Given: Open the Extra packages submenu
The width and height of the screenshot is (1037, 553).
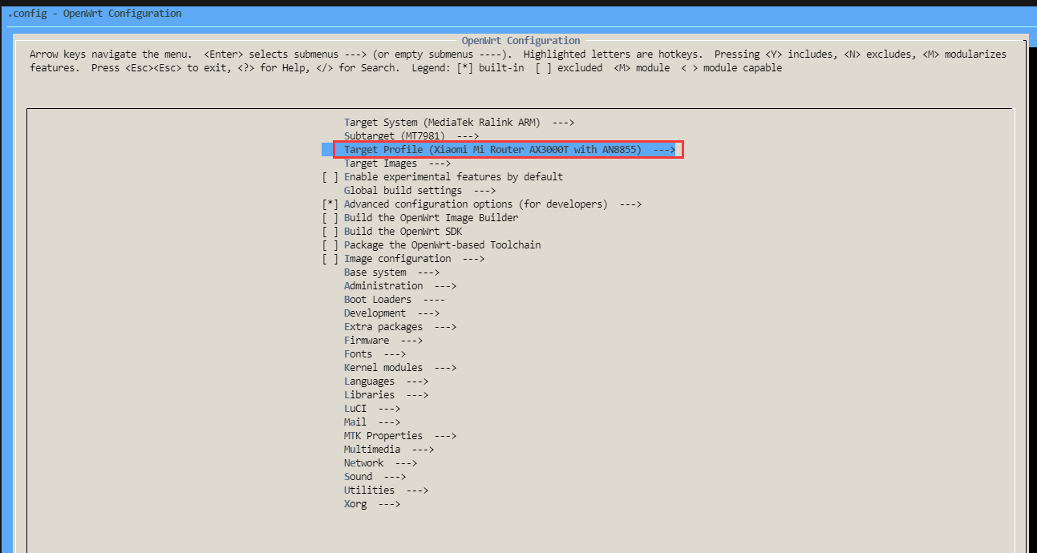Looking at the screenshot, I should 400,327.
